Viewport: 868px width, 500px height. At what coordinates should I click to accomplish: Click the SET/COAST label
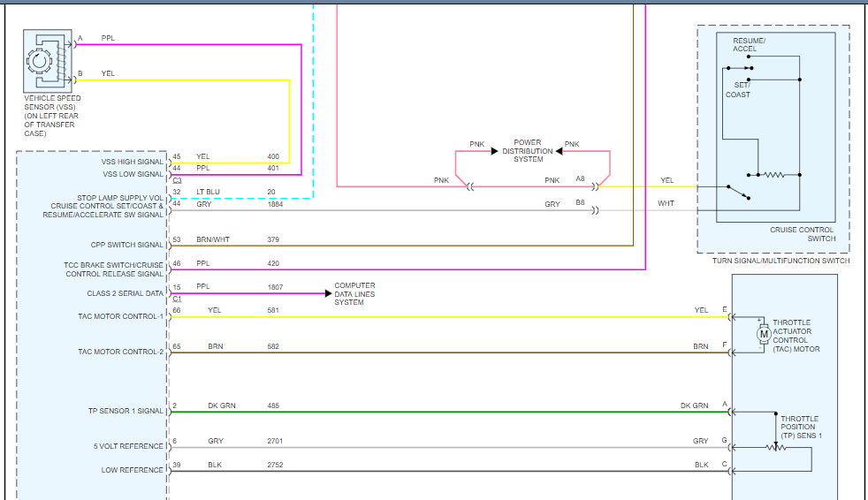point(738,89)
